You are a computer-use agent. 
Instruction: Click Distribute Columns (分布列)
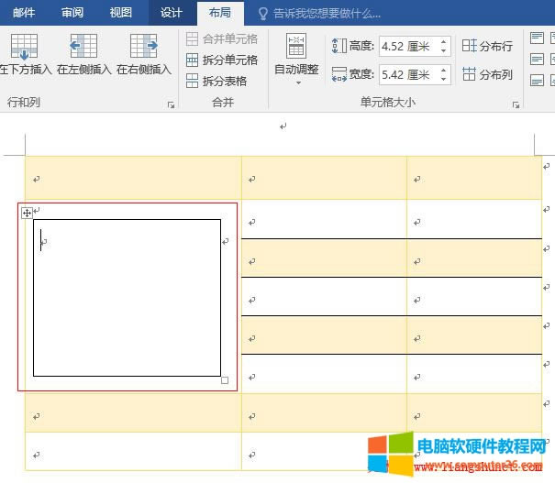click(488, 75)
